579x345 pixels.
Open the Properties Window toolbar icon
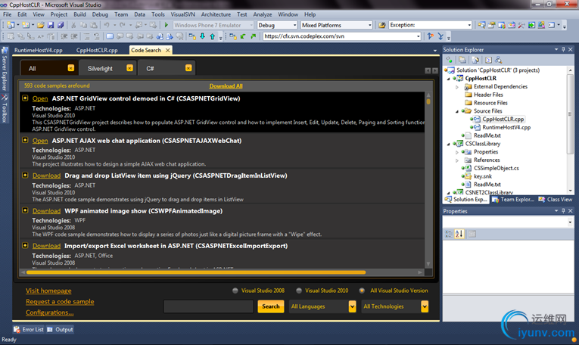pos(491,25)
